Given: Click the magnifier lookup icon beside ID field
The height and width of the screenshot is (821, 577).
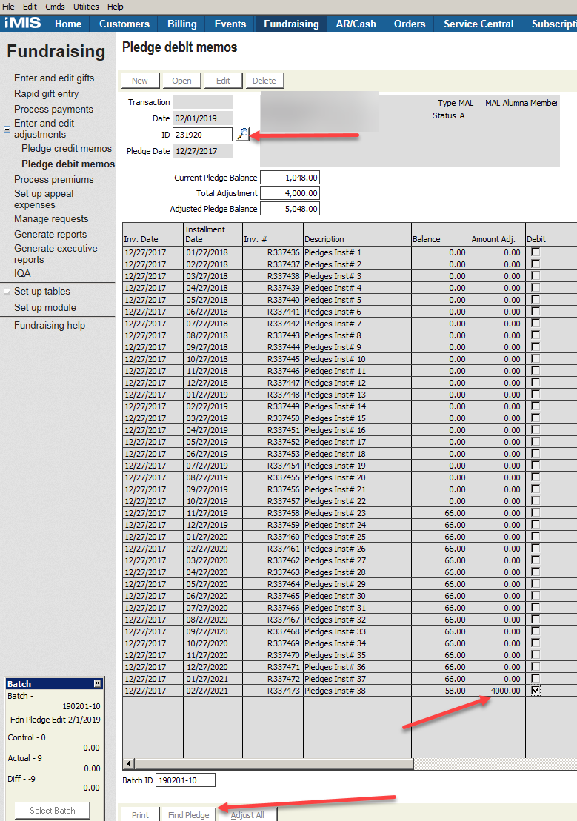Looking at the screenshot, I should click(x=242, y=134).
